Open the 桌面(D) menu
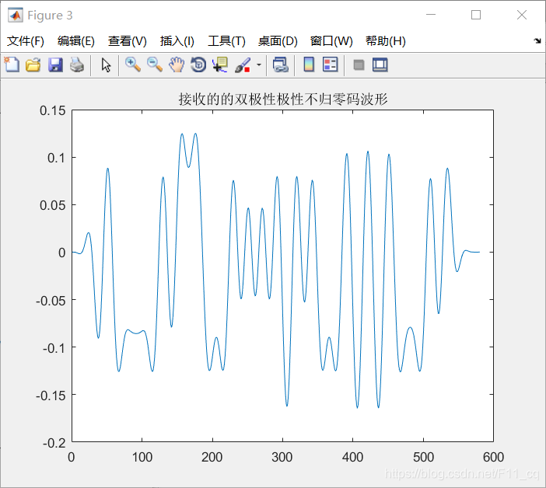546x488 pixels. (x=278, y=41)
